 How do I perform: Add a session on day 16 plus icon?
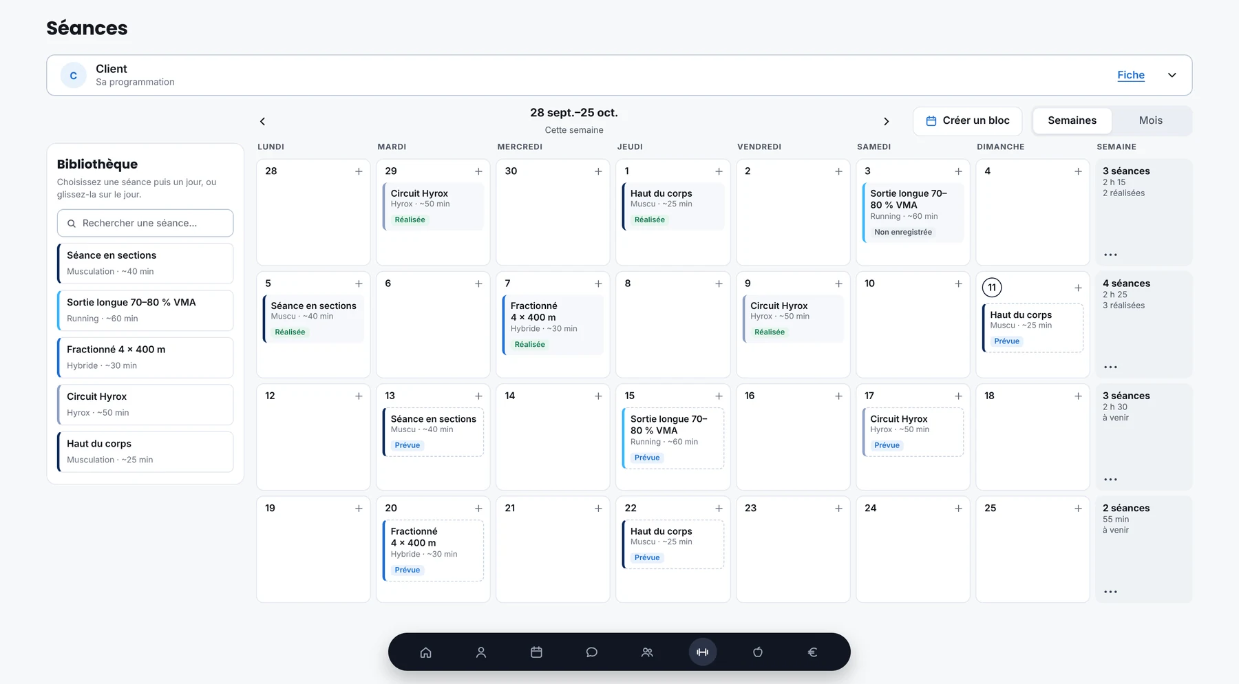coord(838,396)
